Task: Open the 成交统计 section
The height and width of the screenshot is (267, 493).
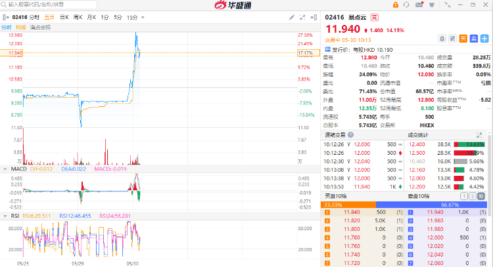Action: [x=418, y=135]
